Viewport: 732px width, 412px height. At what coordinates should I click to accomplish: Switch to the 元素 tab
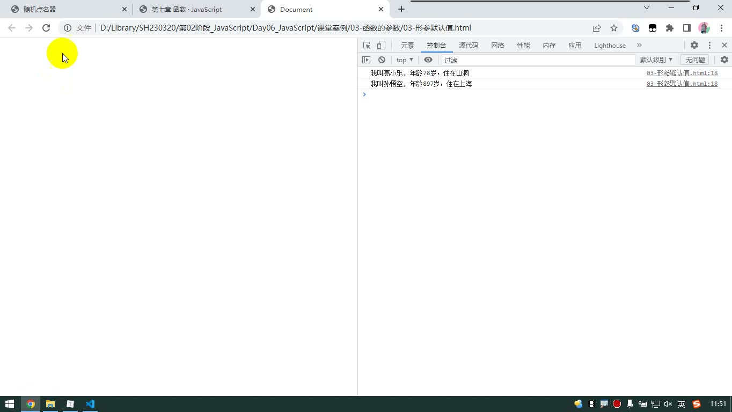coord(407,46)
